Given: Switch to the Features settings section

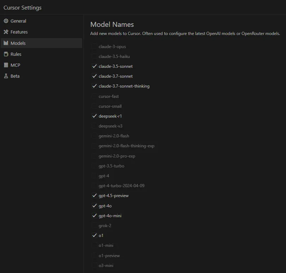Looking at the screenshot, I should pos(19,32).
